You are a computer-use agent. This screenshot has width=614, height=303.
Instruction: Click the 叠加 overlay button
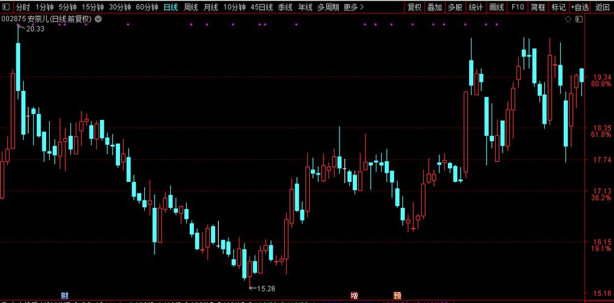click(x=435, y=7)
